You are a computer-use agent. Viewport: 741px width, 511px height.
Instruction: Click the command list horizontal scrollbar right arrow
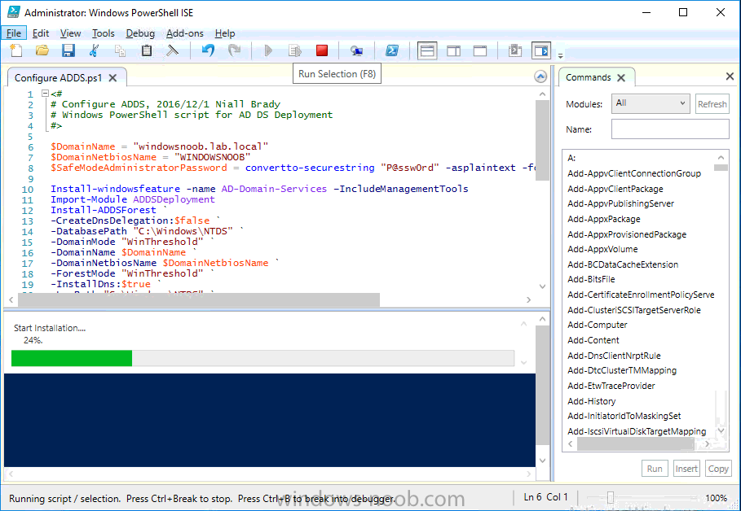(707, 444)
